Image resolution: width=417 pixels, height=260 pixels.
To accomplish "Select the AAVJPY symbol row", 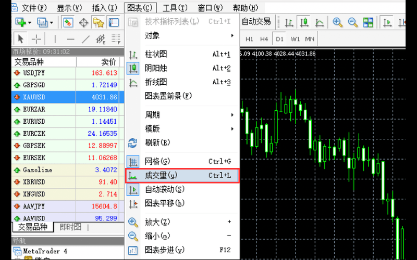I will pyautogui.click(x=68, y=206).
